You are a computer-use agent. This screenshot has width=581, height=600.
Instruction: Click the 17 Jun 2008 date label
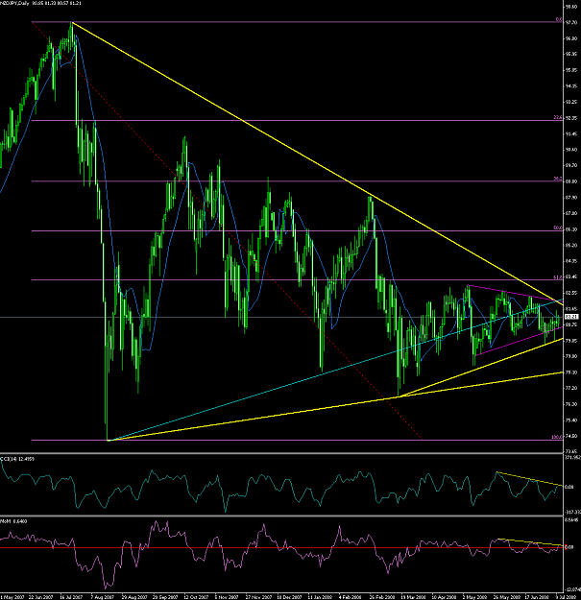click(x=537, y=597)
